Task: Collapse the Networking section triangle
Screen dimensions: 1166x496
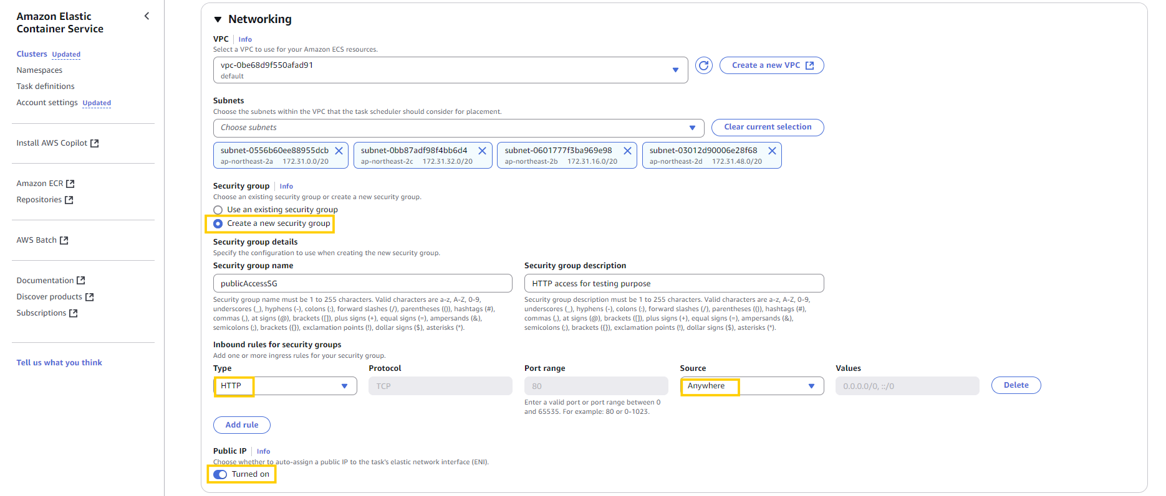Action: coord(218,19)
